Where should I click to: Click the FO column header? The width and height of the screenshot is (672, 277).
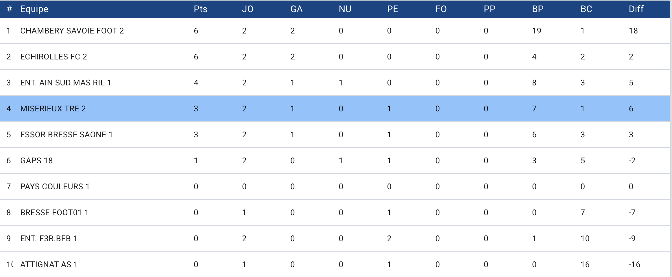click(x=441, y=9)
